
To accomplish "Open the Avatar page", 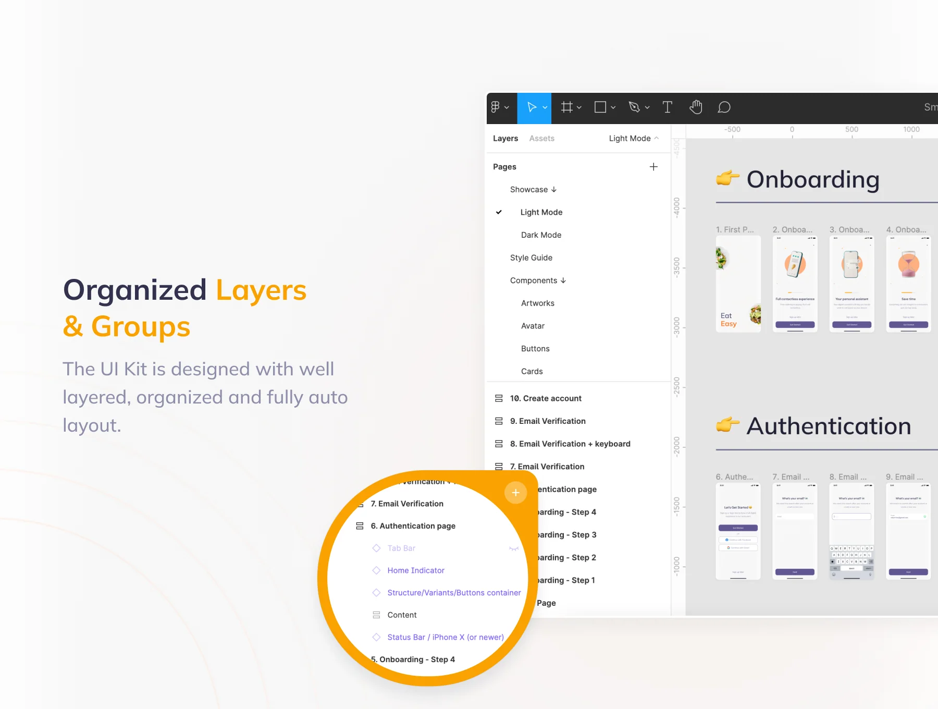I will 533,326.
